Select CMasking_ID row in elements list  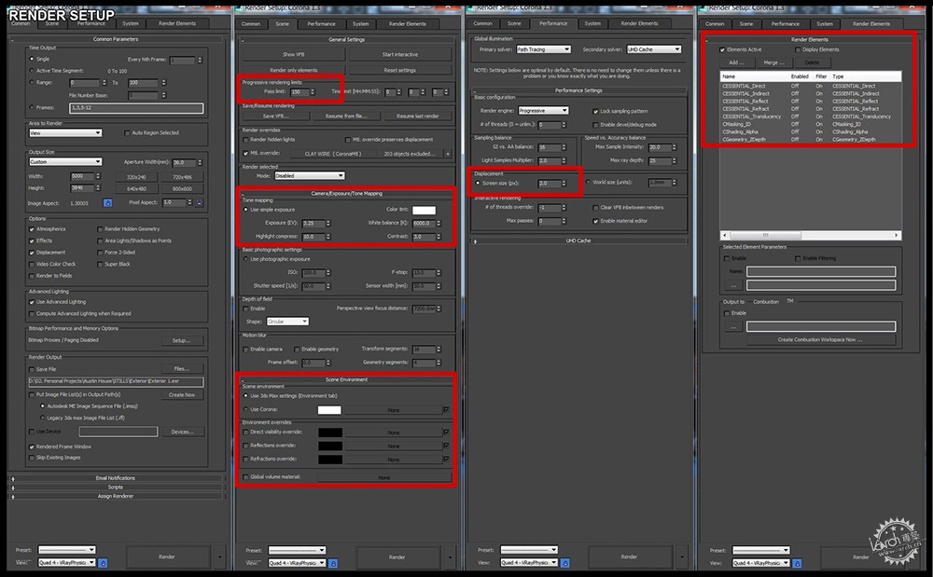(810, 124)
